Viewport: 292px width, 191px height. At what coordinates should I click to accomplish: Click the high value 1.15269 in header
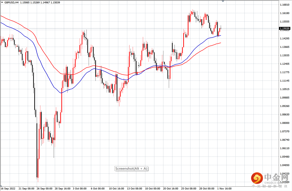coord(35,3)
